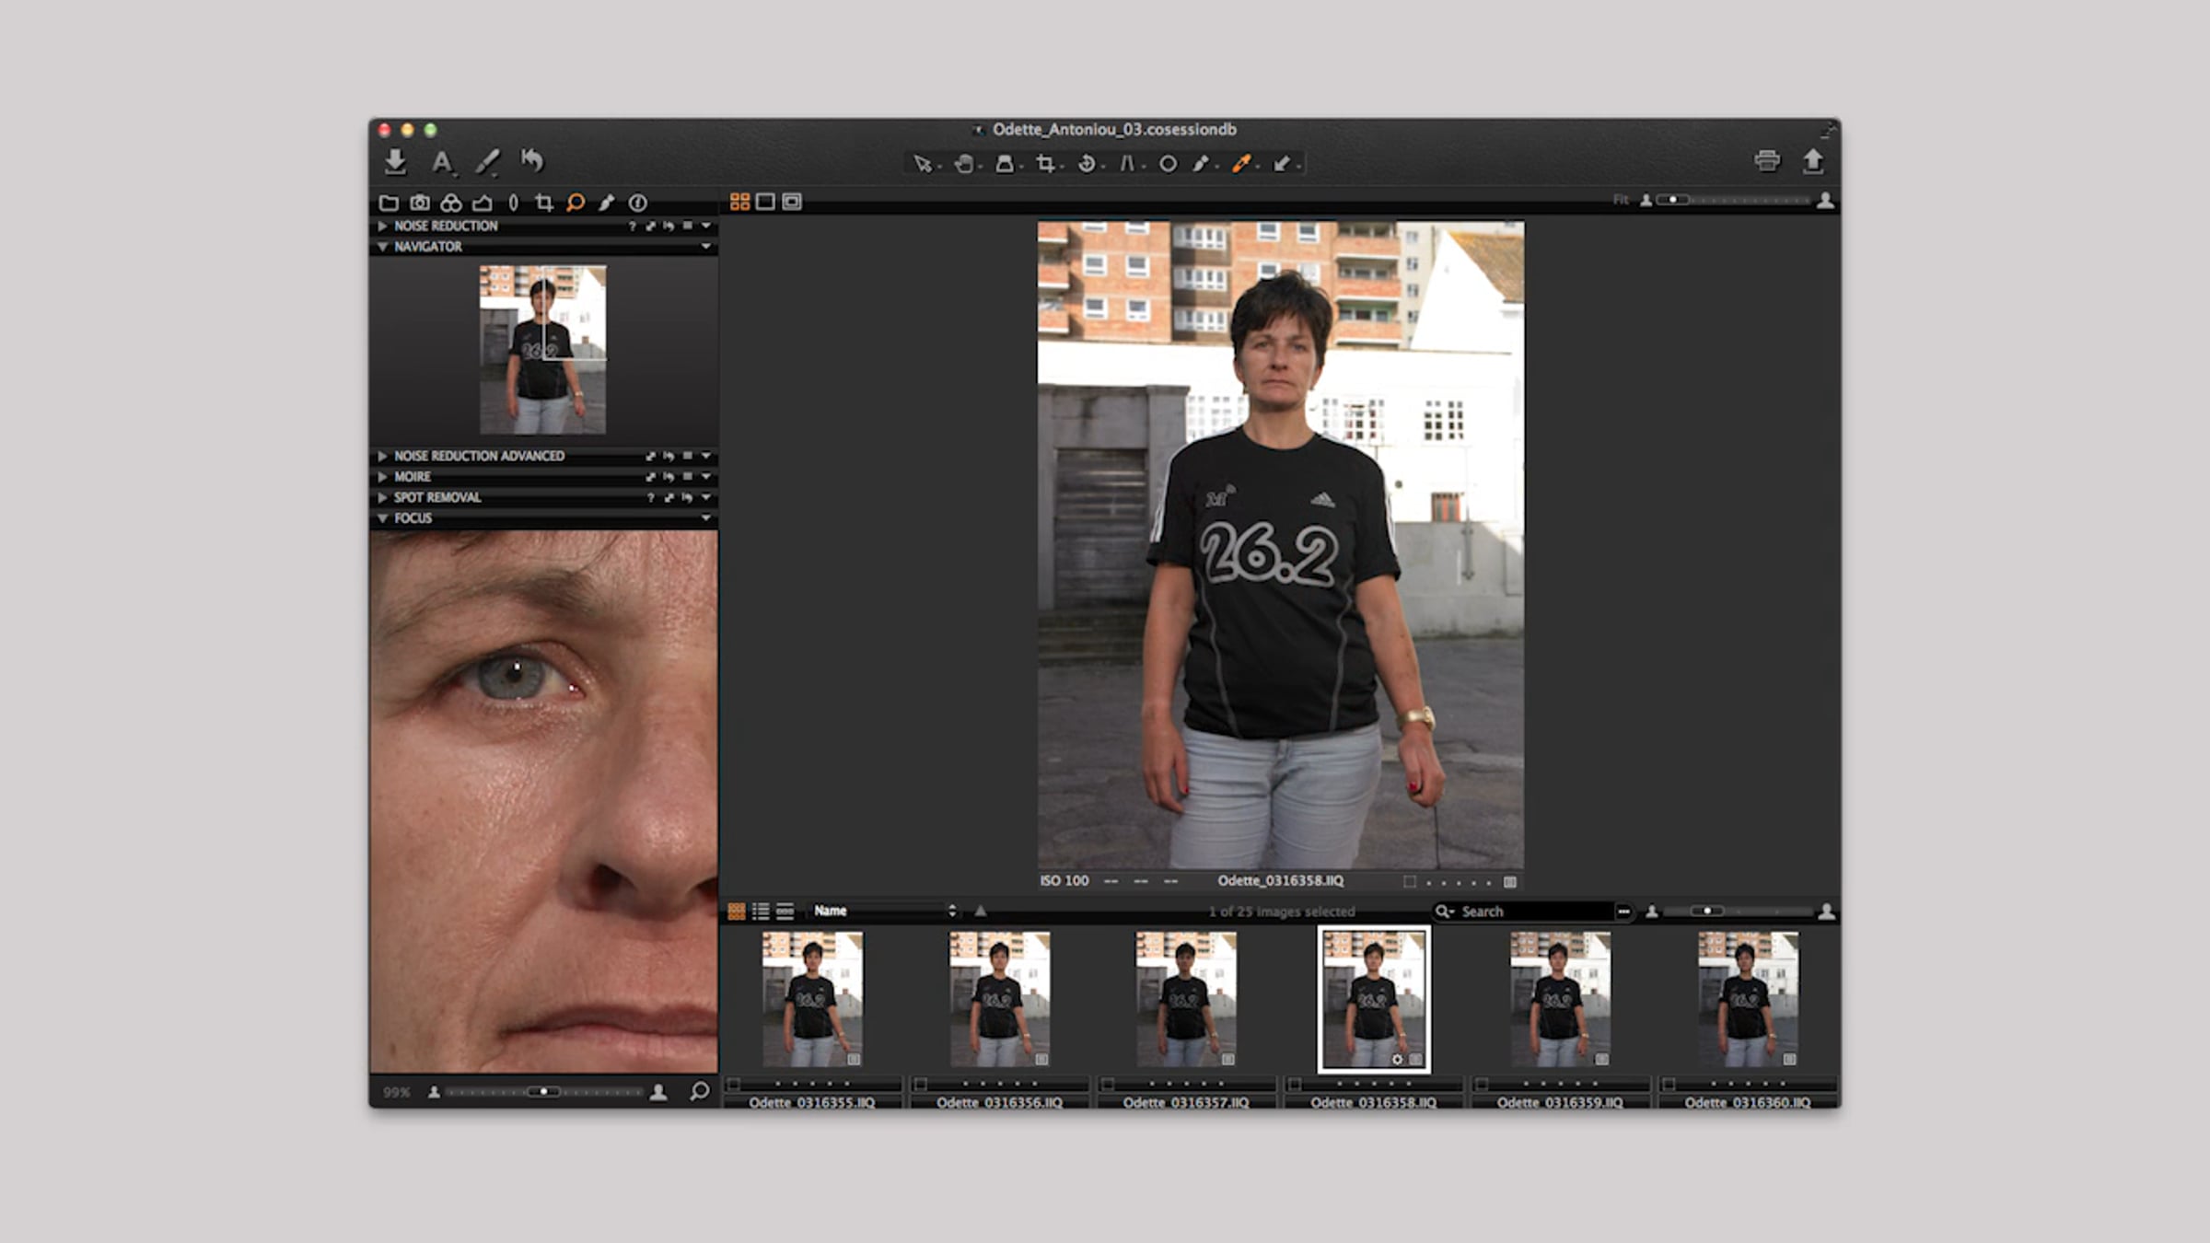The height and width of the screenshot is (1243, 2210).
Task: Switch to the Capture camera tool tab
Action: click(420, 203)
